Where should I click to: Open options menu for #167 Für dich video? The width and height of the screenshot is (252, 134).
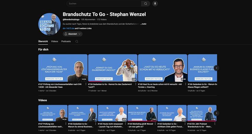coord(86,84)
